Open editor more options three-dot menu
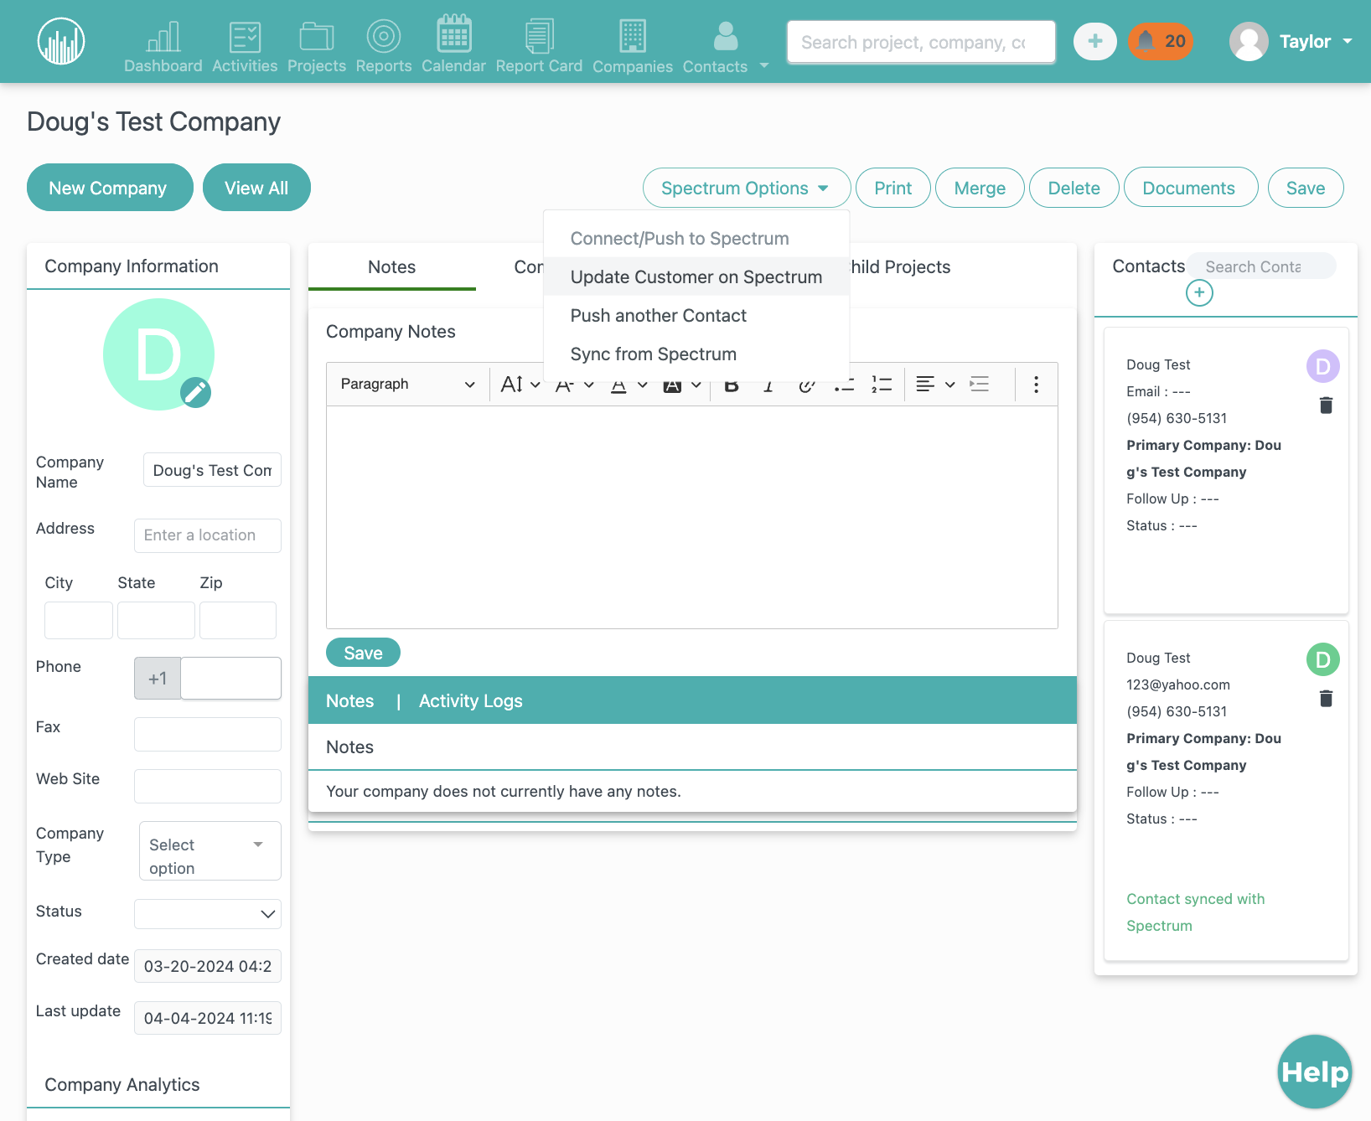Screen dimensions: 1371x1121 [x=1037, y=385]
